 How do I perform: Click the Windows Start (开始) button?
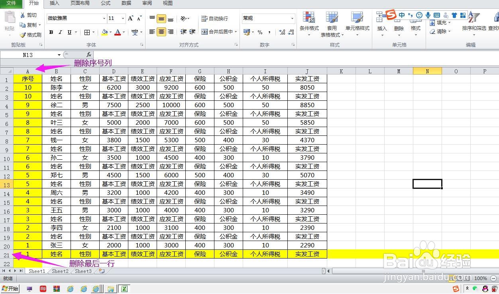10,289
